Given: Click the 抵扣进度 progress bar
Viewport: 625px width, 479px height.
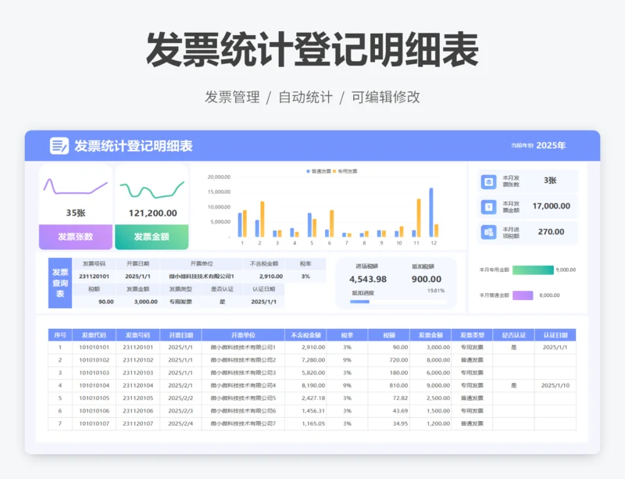Looking at the screenshot, I should [398, 302].
